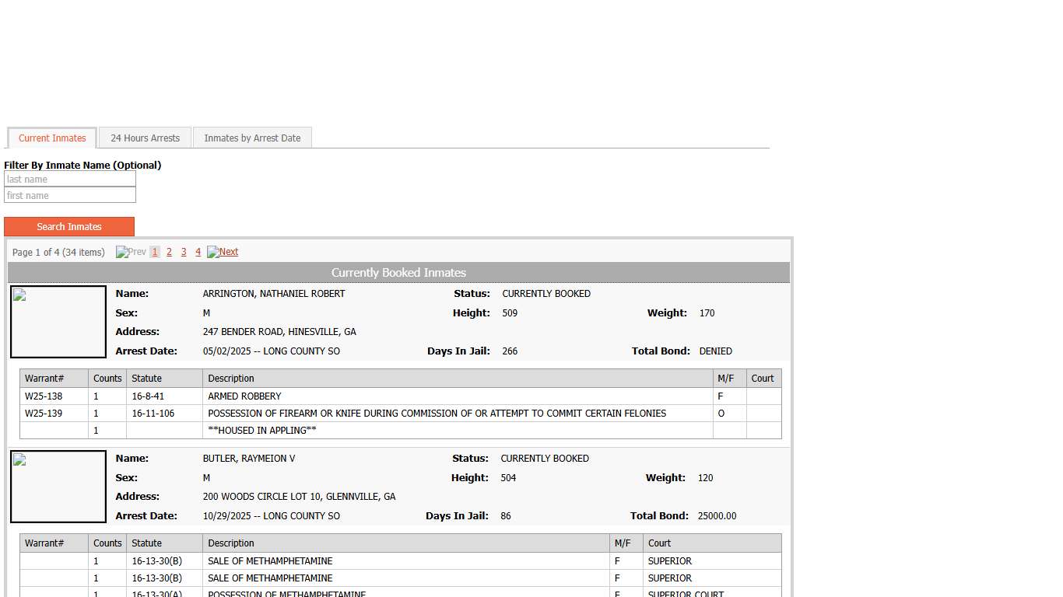Select the Current Inmates tab
The image size is (1063, 597).
(x=52, y=138)
